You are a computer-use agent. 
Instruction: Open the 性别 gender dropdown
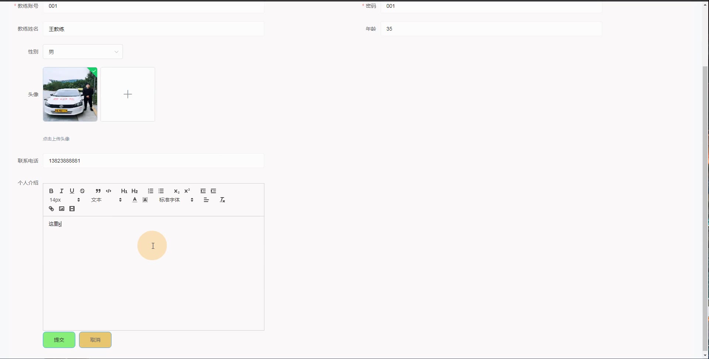click(x=83, y=52)
